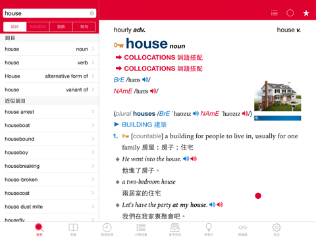Open the settings gear tab
316x237 pixels.
[x=276, y=229]
